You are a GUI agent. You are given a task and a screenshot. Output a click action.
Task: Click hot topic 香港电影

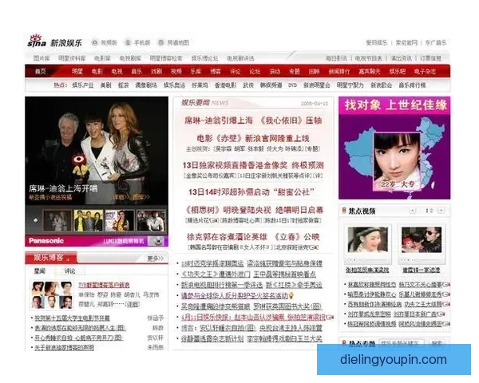coord(225,85)
